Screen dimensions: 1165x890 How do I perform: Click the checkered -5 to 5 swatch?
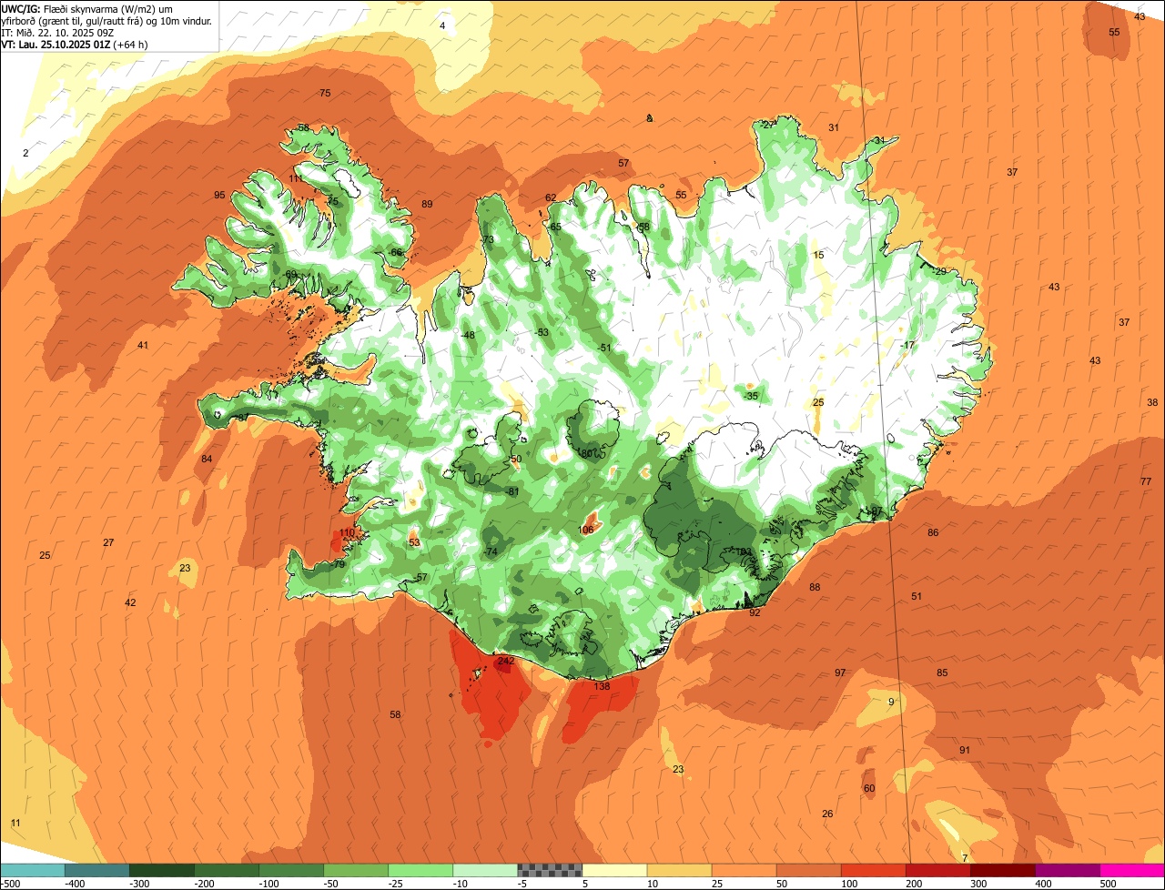(x=550, y=870)
